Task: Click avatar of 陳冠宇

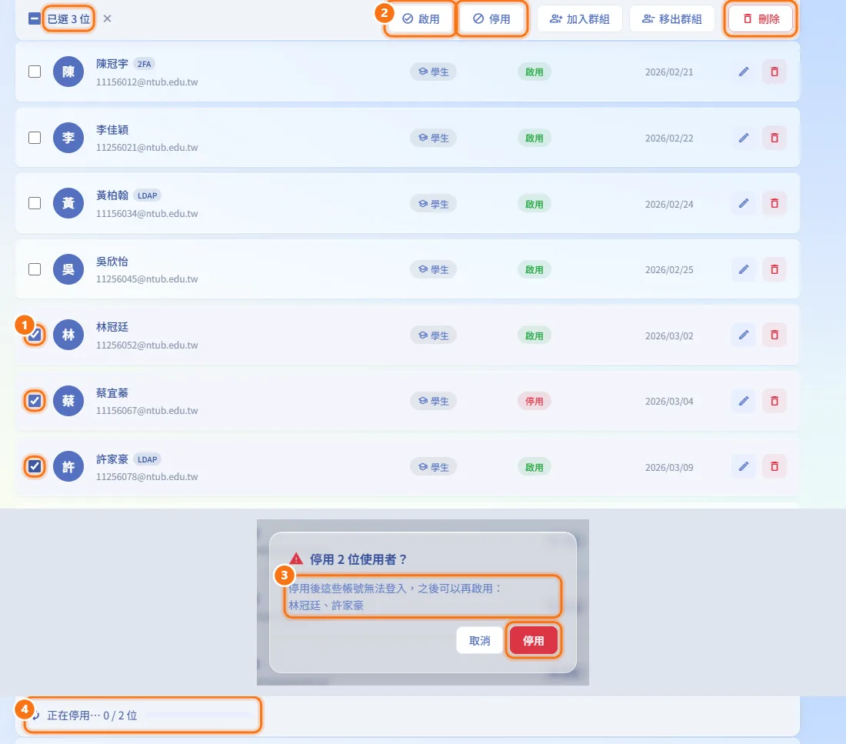Action: pyautogui.click(x=68, y=72)
